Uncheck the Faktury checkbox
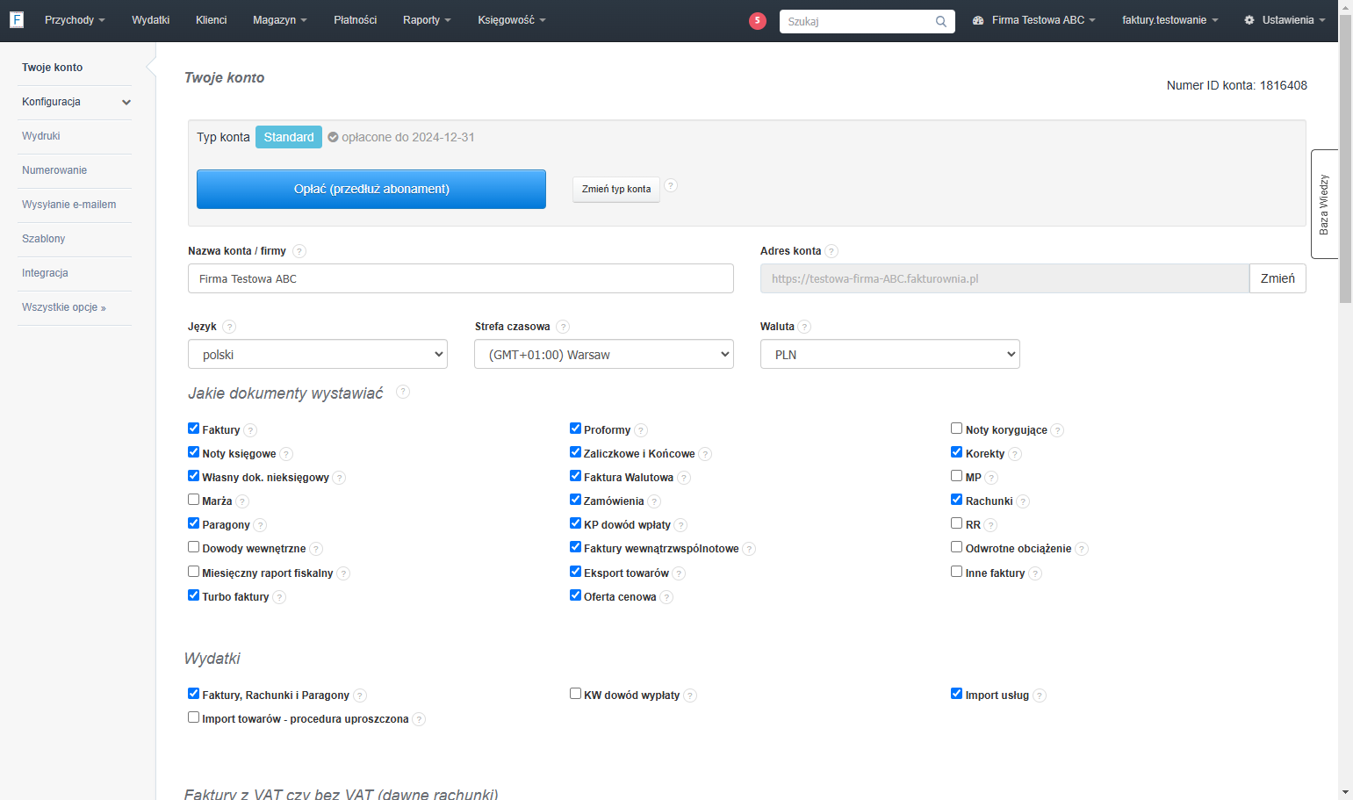Viewport: 1353px width, 800px height. 193,429
